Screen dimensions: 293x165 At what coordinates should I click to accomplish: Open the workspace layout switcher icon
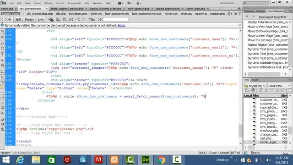click(120, 3)
